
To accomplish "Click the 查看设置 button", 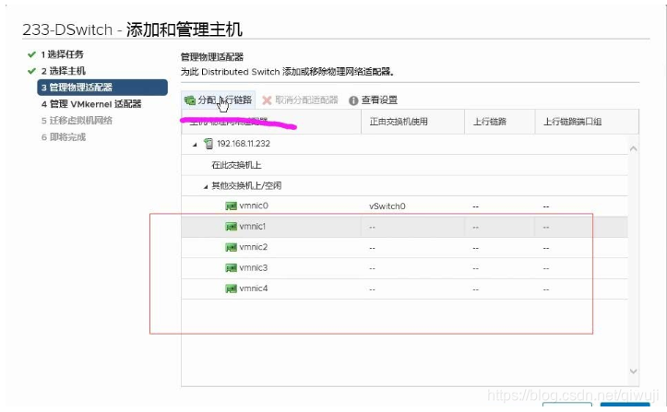I will pyautogui.click(x=373, y=100).
